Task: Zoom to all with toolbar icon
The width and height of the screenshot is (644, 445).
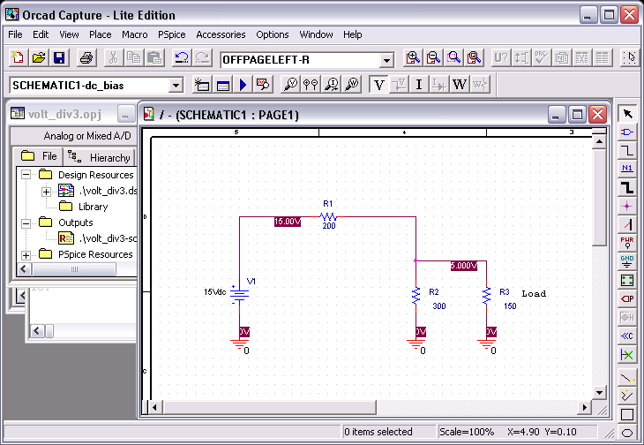Action: (x=475, y=58)
